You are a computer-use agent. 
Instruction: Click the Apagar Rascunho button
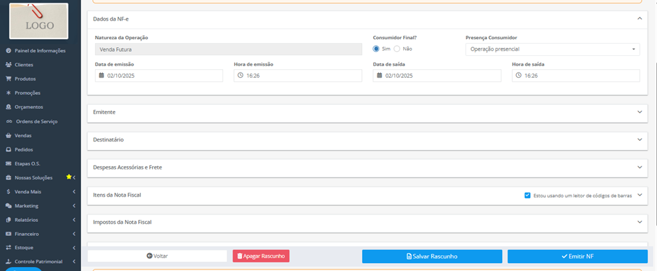[x=261, y=256]
